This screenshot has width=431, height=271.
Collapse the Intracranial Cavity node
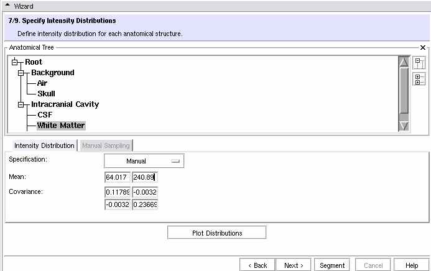click(x=21, y=104)
